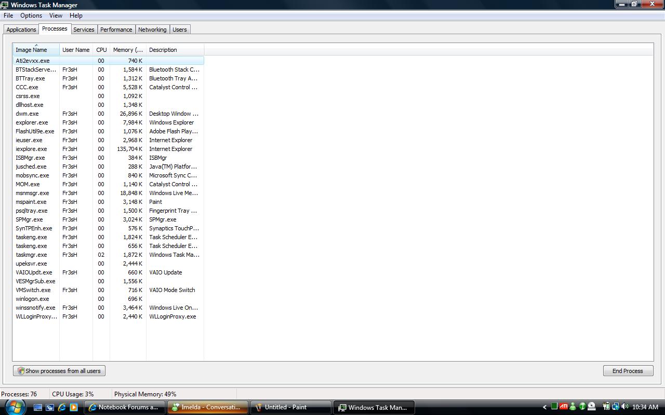The image size is (665, 415).
Task: Select the SynTPEnh.exe process
Action: pos(108,228)
